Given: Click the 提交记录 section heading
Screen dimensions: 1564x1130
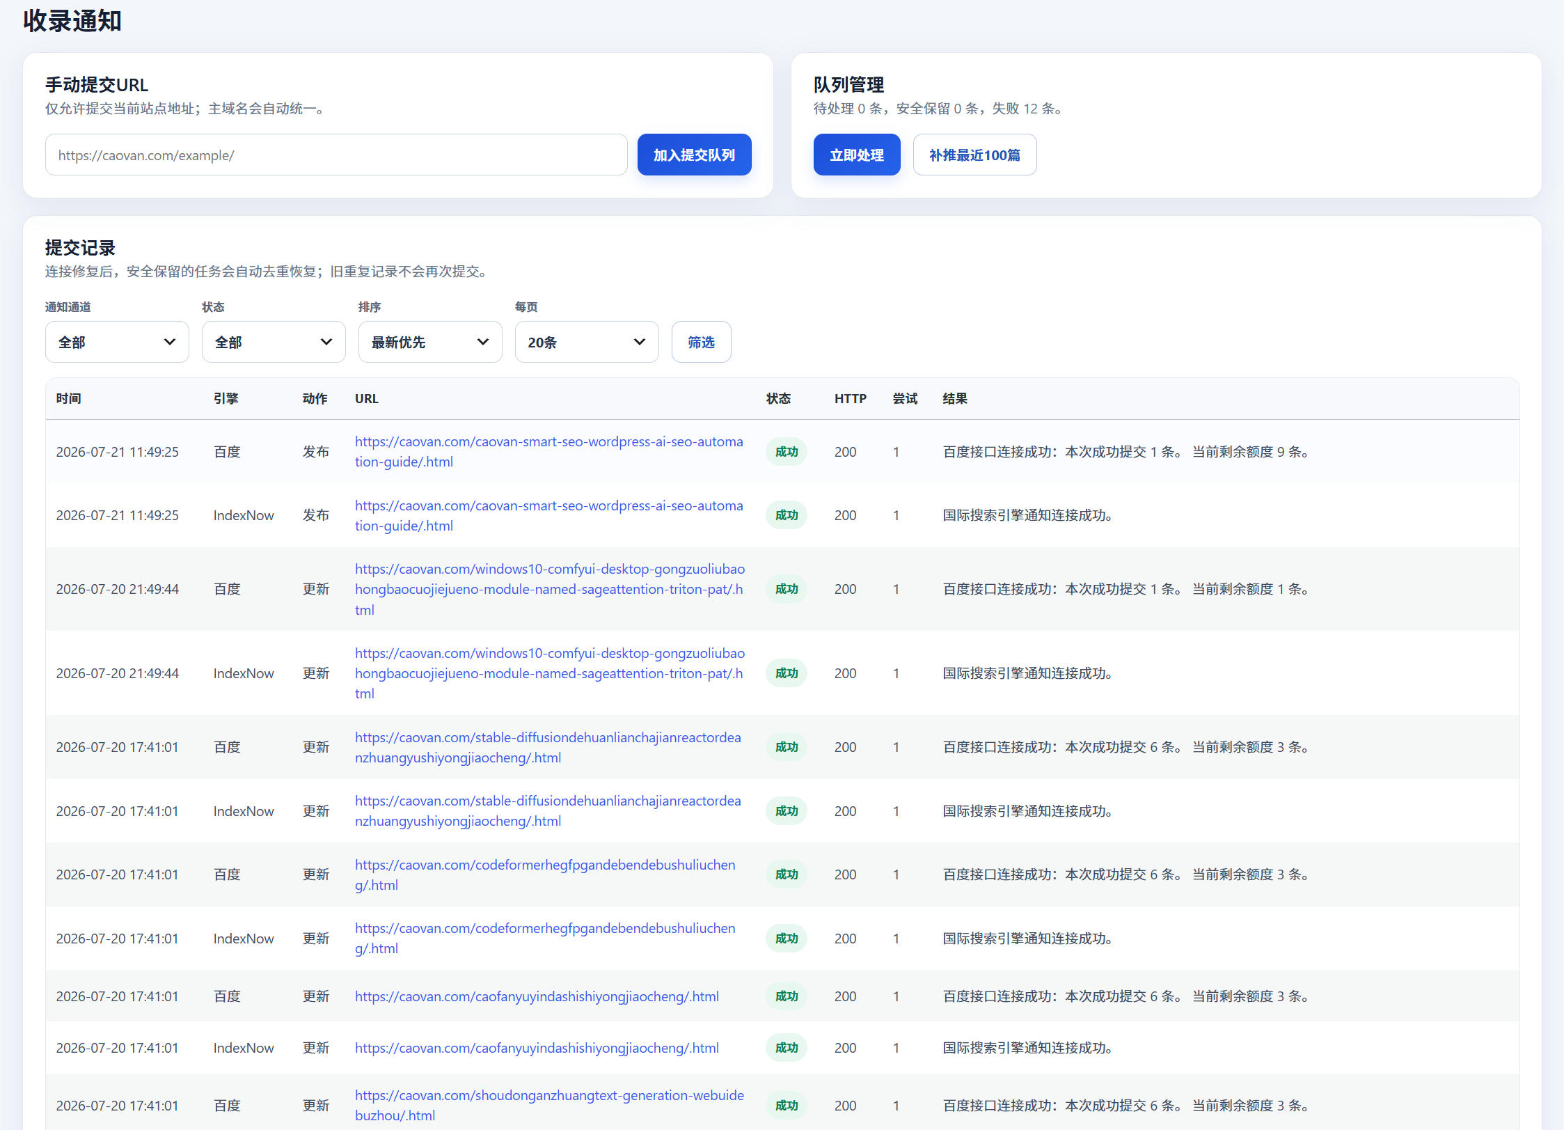Looking at the screenshot, I should pos(80,247).
